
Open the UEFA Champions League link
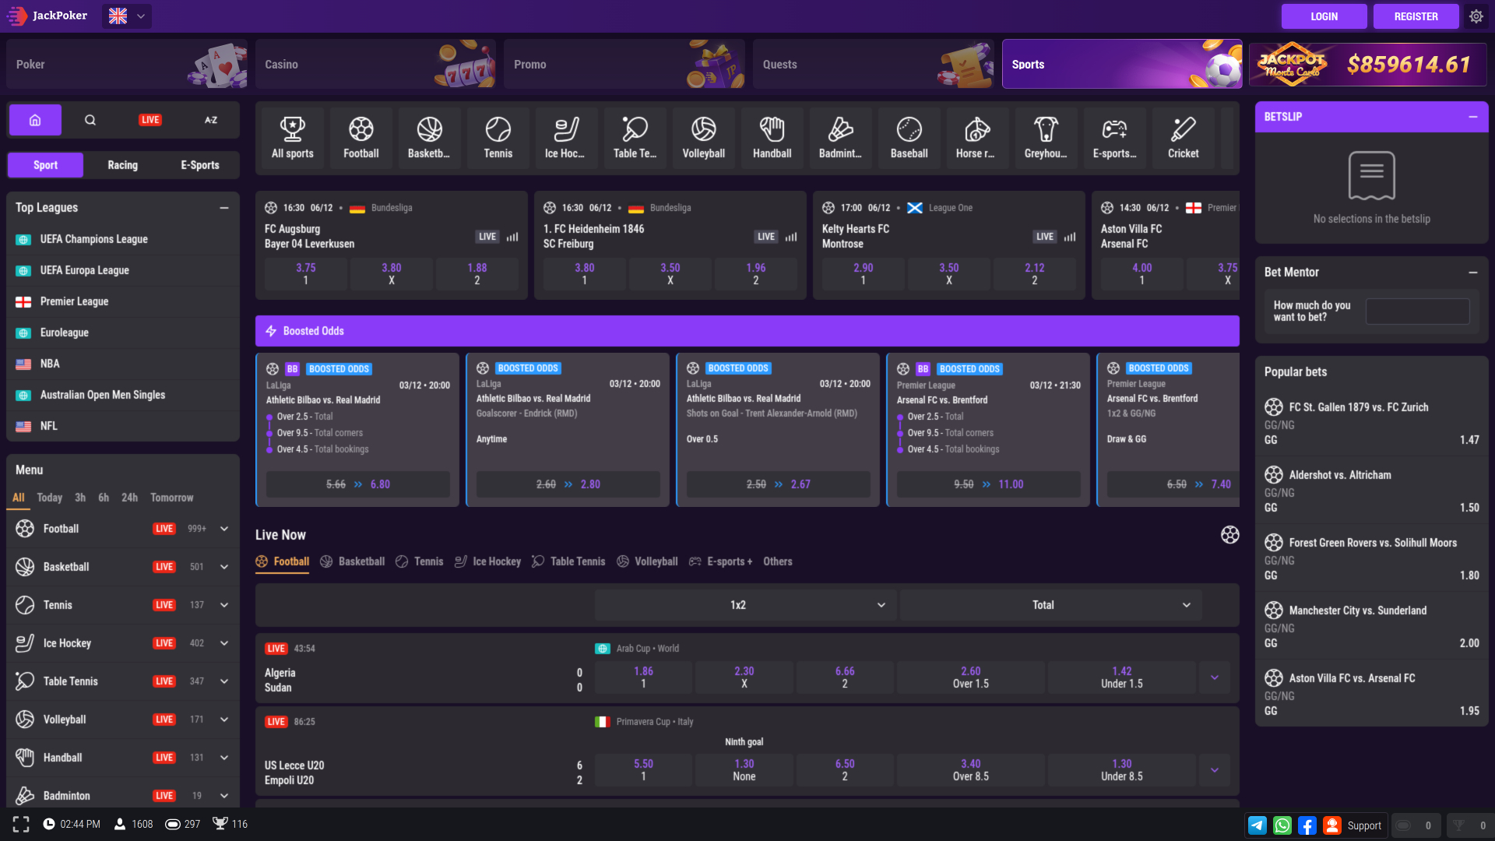(93, 239)
